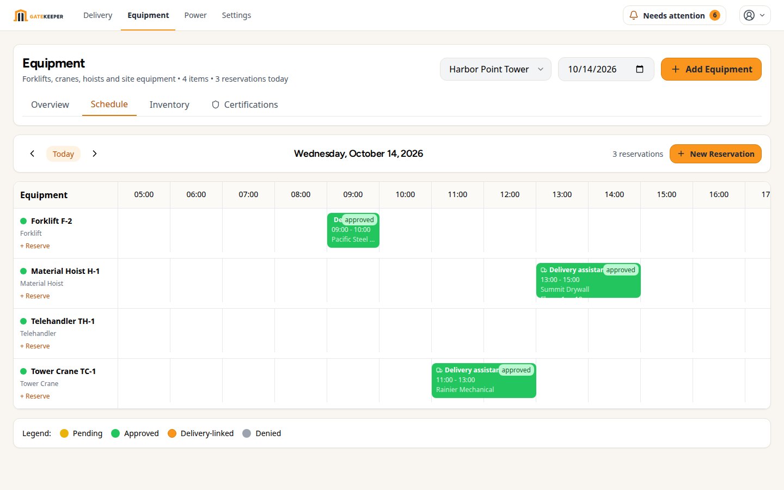784x490 pixels.
Task: Click the Telehandler TH-1 status dot
Action: point(23,321)
